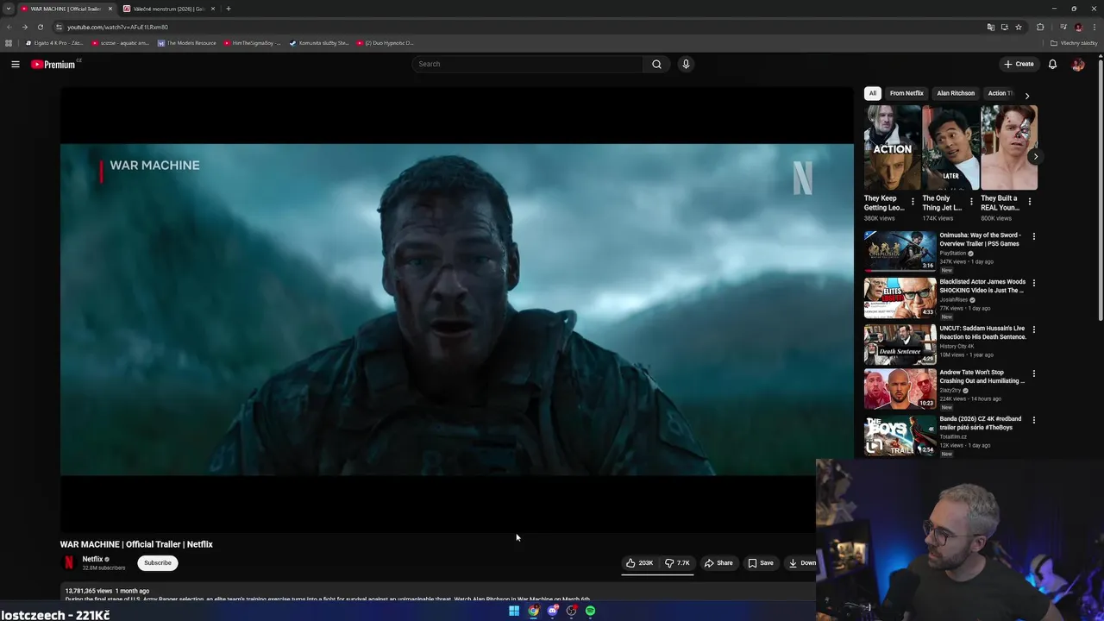The image size is (1104, 621).
Task: Bookmark this tab with star icon
Action: click(1019, 27)
